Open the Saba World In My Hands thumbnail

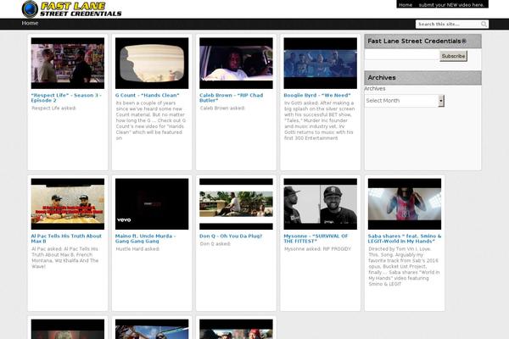click(x=405, y=203)
